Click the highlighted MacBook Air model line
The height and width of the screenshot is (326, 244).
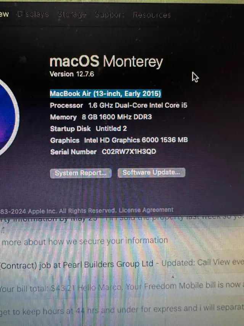[x=105, y=94]
